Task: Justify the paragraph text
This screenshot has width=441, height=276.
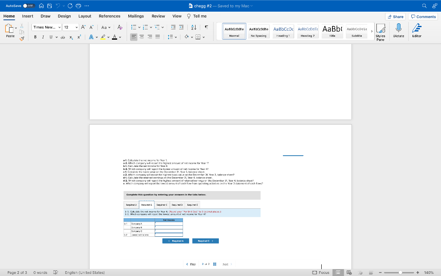Action: 158,37
